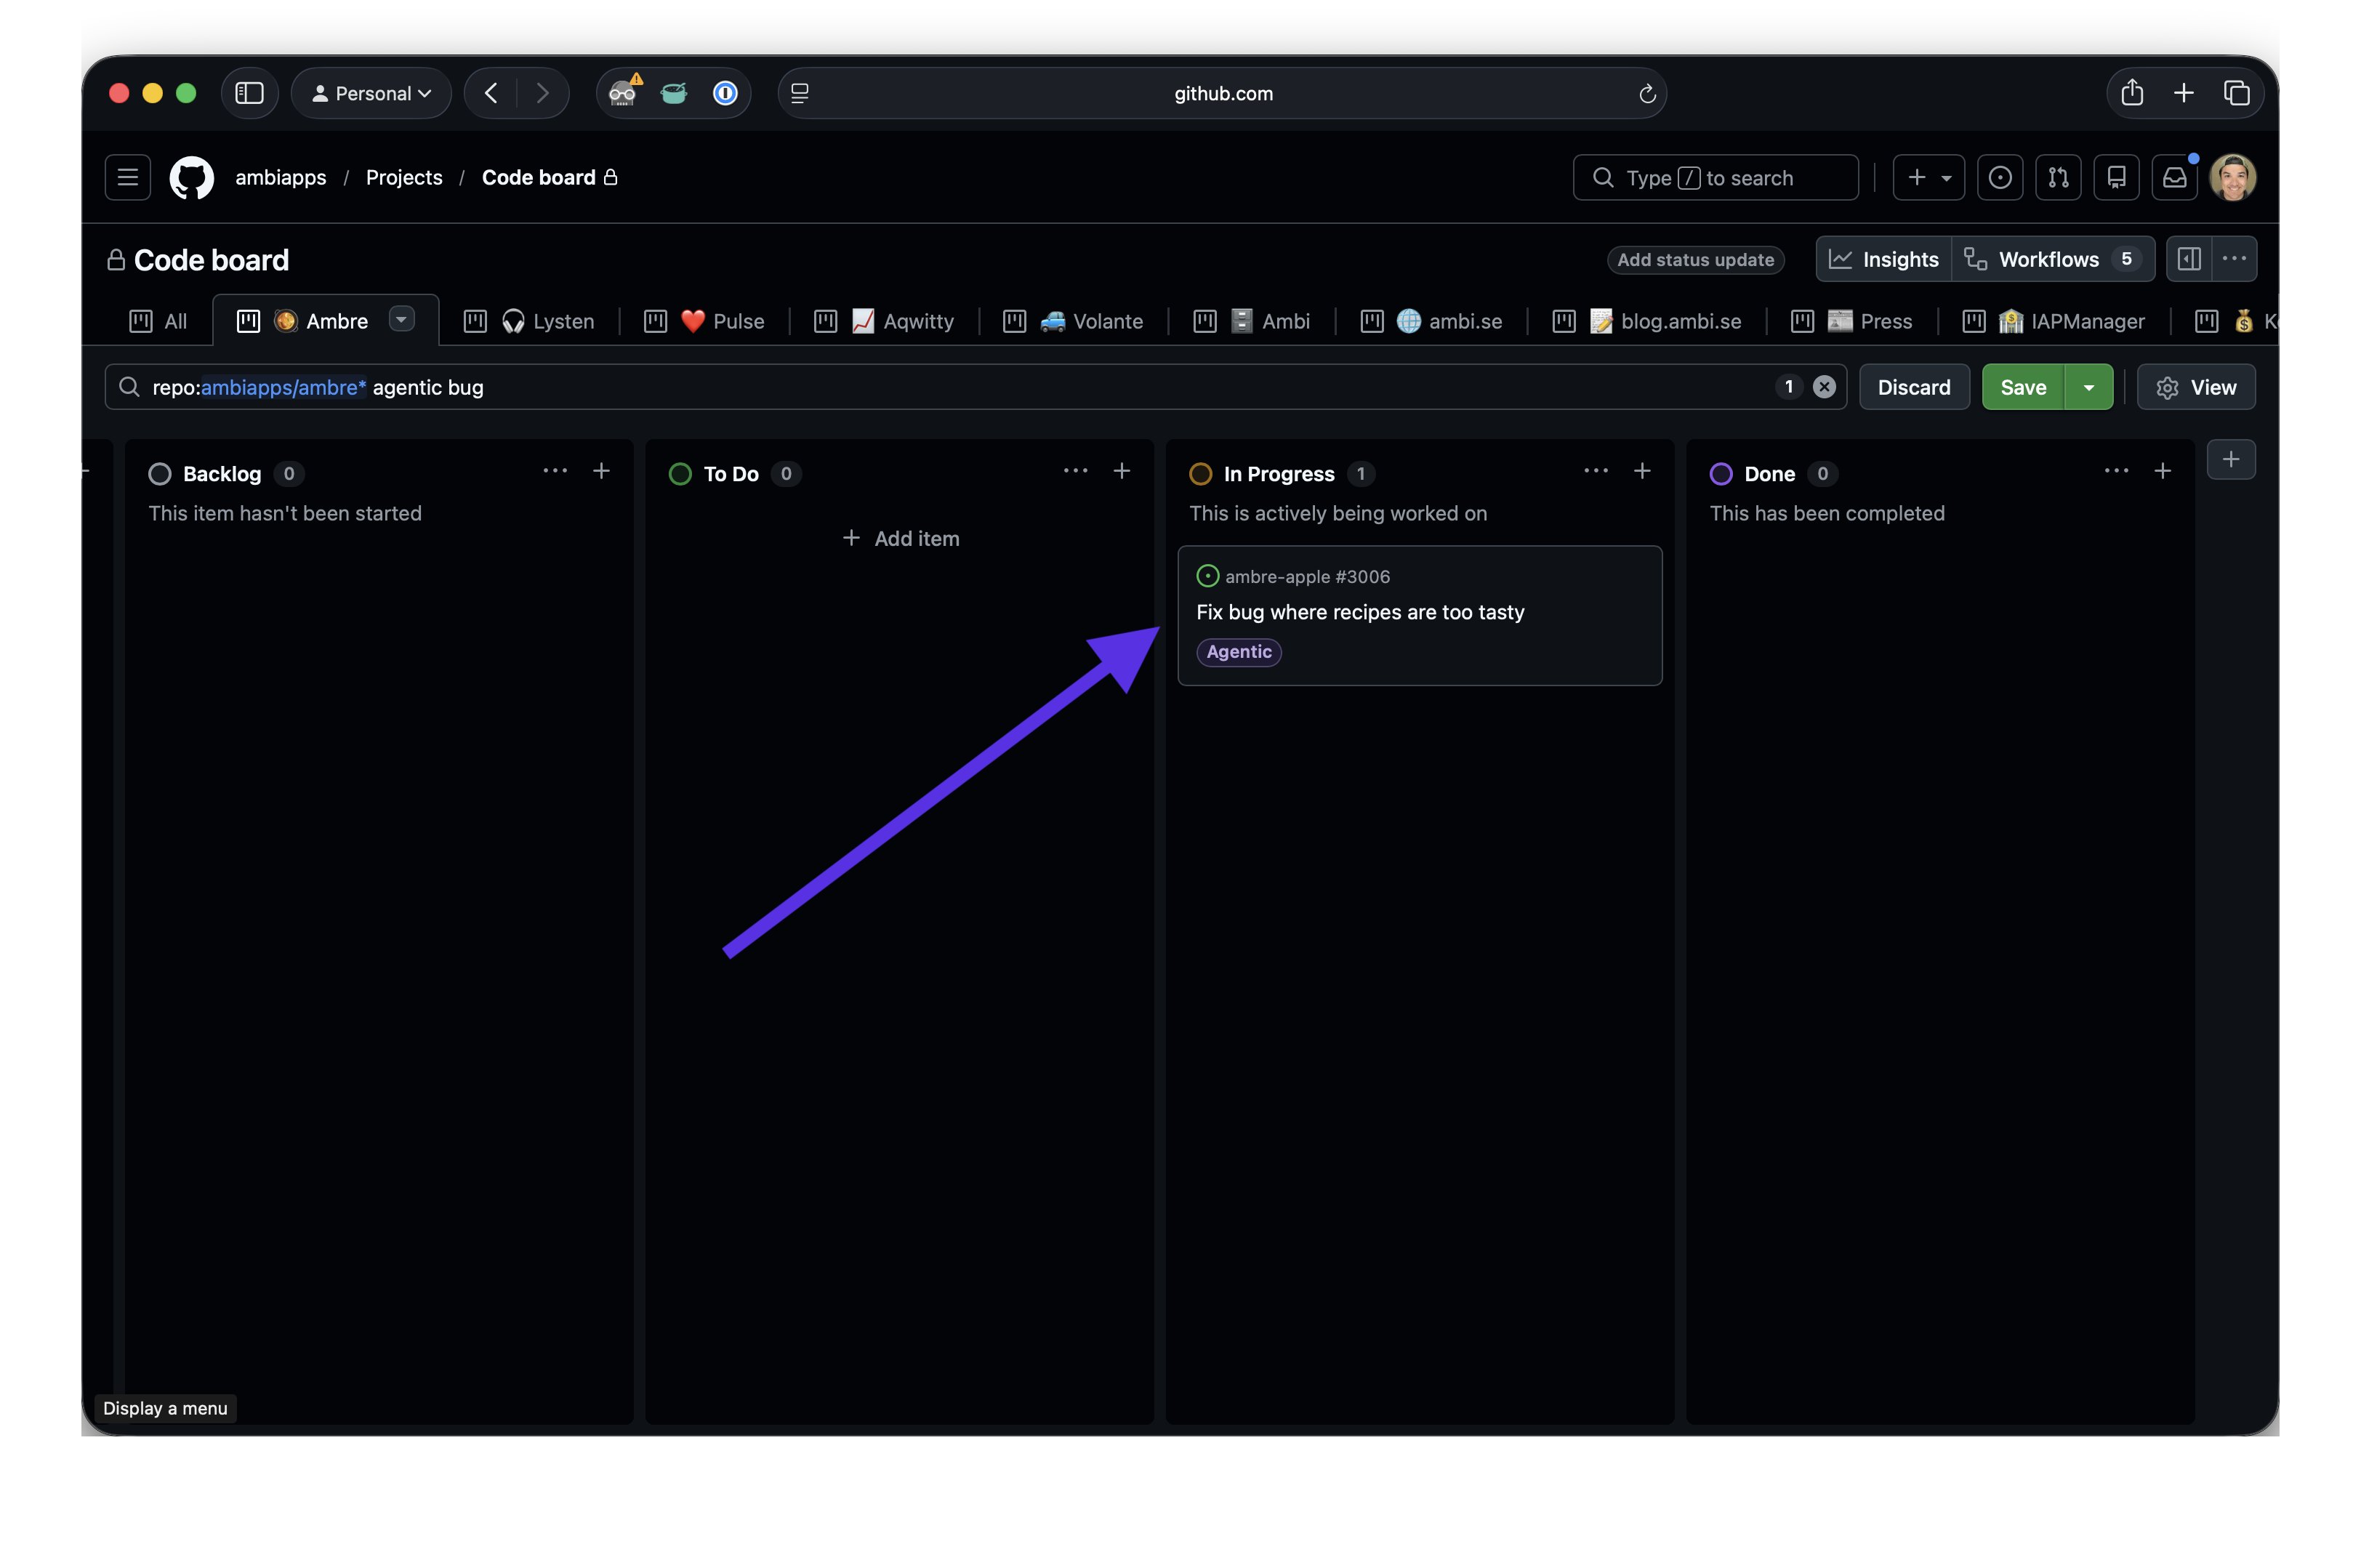Toggle Safari sidebar visibility
Image resolution: width=2361 pixels, height=1544 pixels.
(x=249, y=93)
